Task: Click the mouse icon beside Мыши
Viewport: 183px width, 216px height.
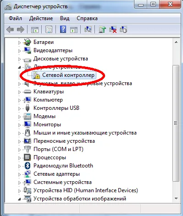Action: [28, 133]
